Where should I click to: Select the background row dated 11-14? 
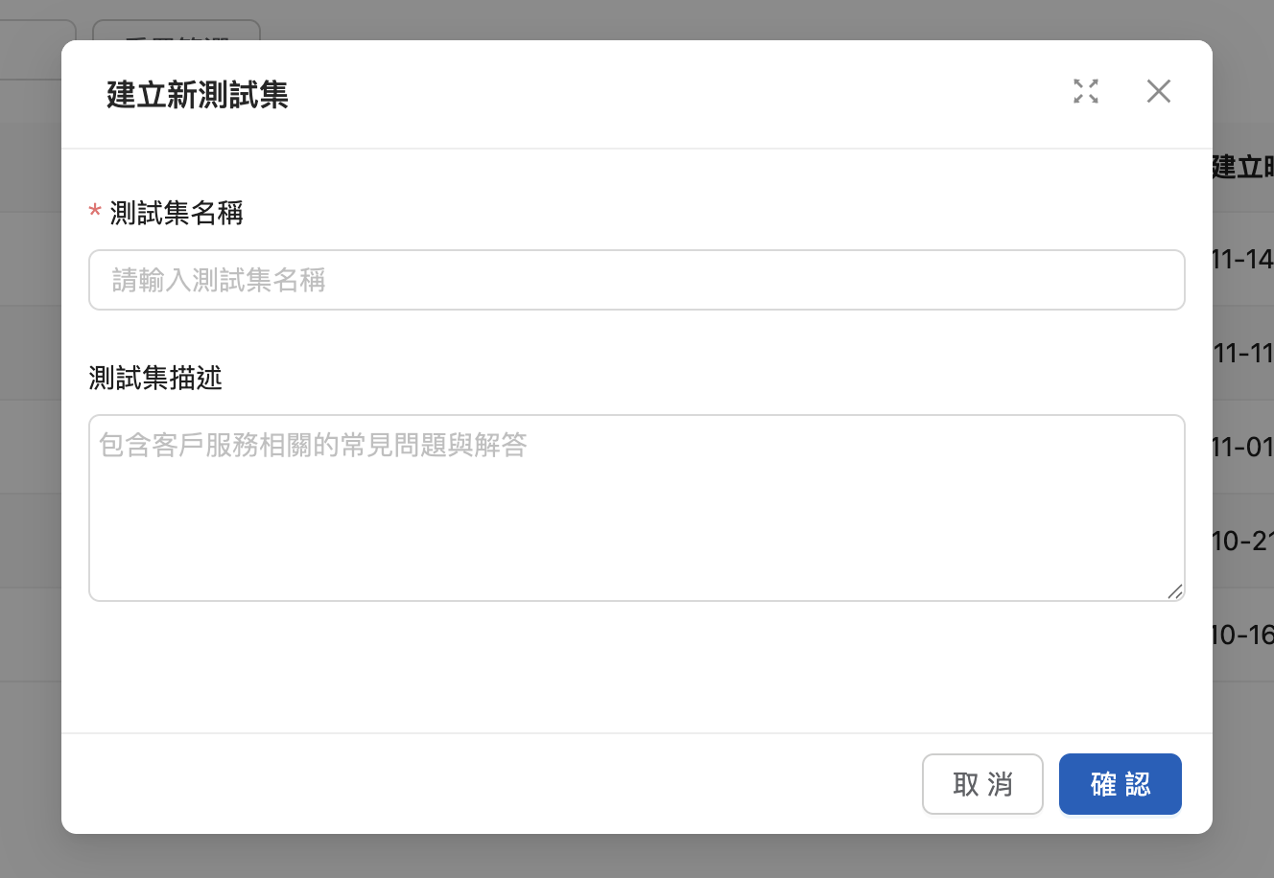pyautogui.click(x=1242, y=259)
